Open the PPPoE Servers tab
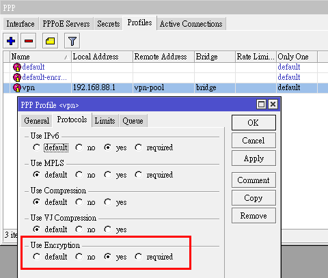Viewport: 328px width, 278px height. [66, 24]
